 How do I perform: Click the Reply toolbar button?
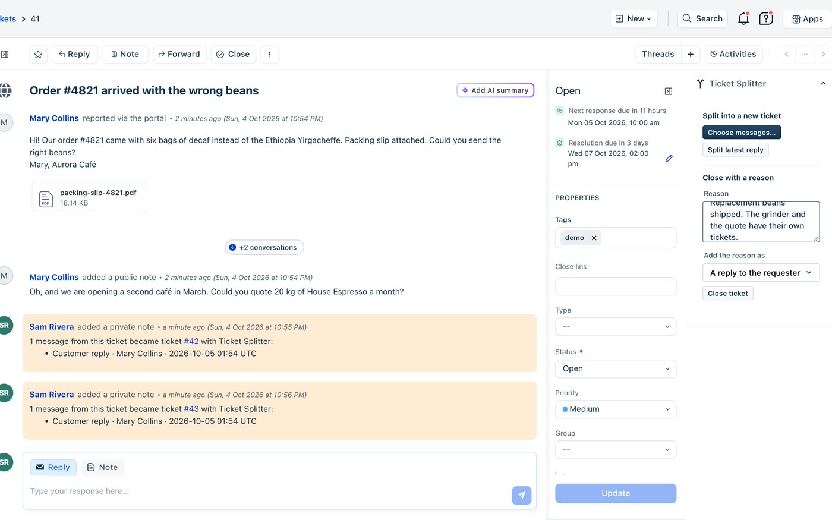pos(74,54)
